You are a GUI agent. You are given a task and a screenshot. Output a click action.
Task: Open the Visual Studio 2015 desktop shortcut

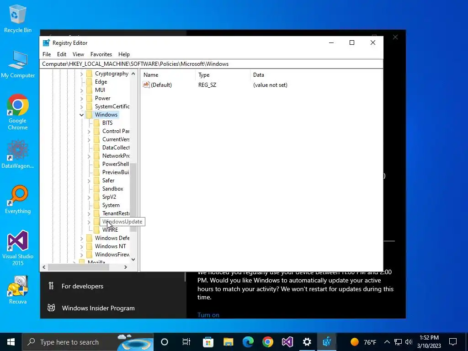[x=18, y=248]
